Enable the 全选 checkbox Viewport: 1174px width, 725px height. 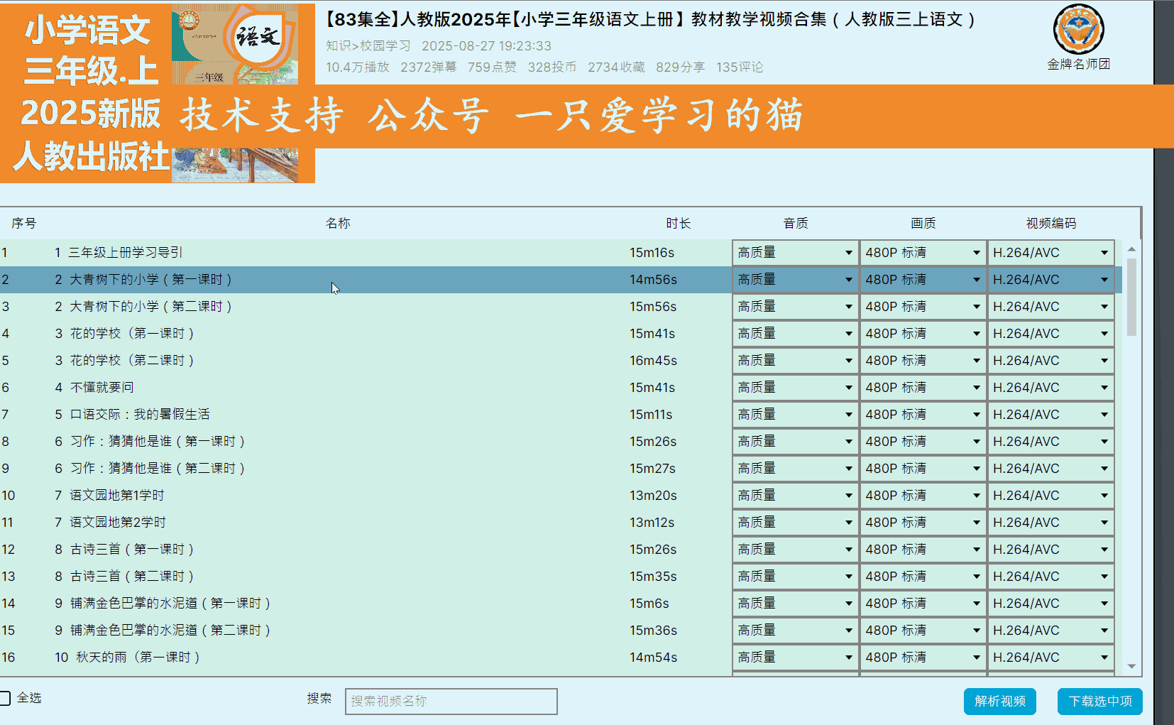coord(6,697)
